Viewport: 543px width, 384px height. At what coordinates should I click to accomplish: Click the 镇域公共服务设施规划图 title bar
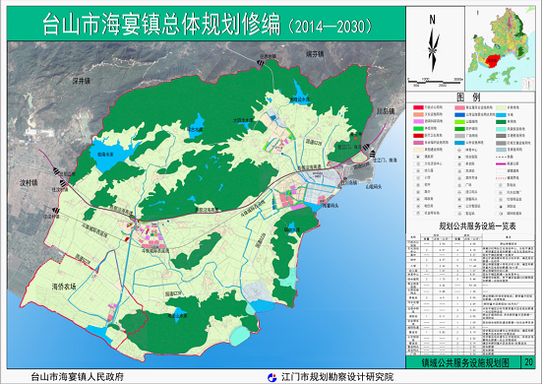click(x=464, y=362)
